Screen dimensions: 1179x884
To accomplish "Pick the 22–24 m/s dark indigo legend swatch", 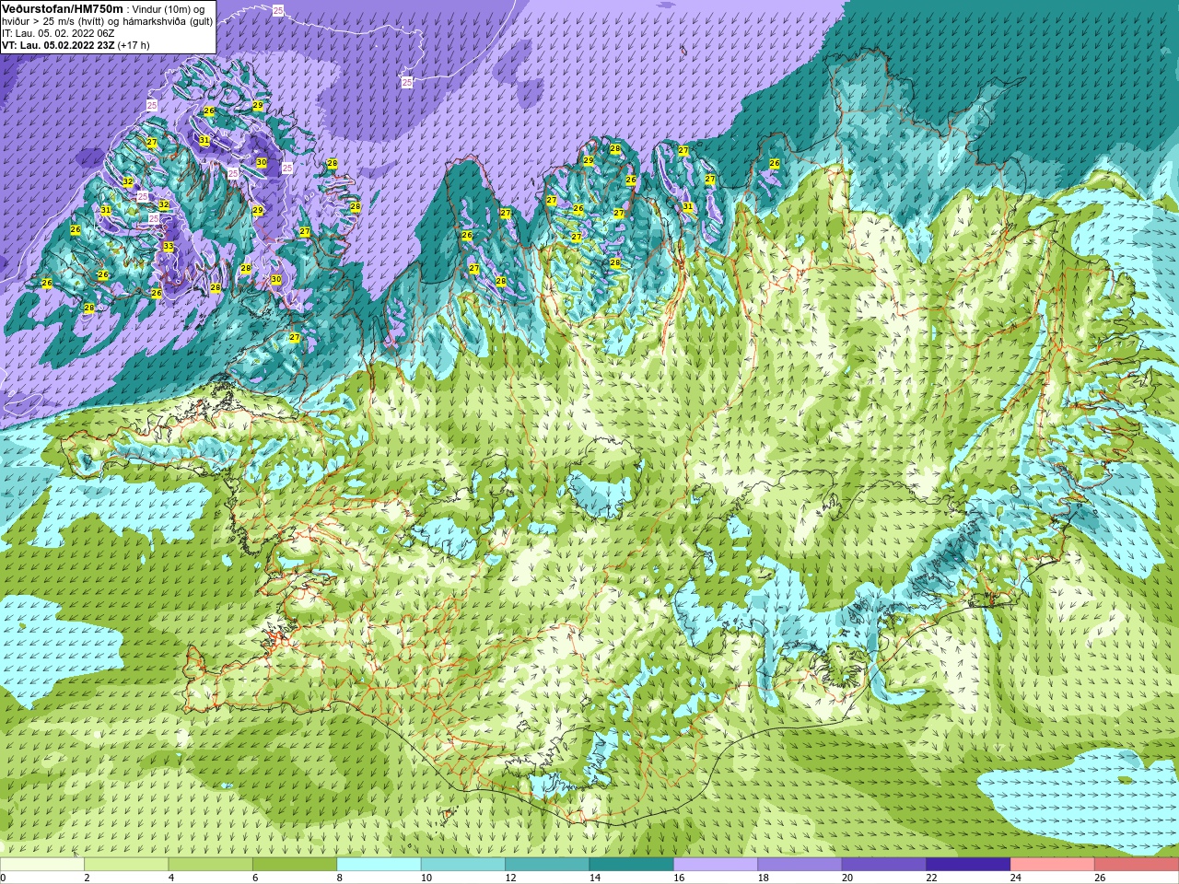I will coord(969,865).
